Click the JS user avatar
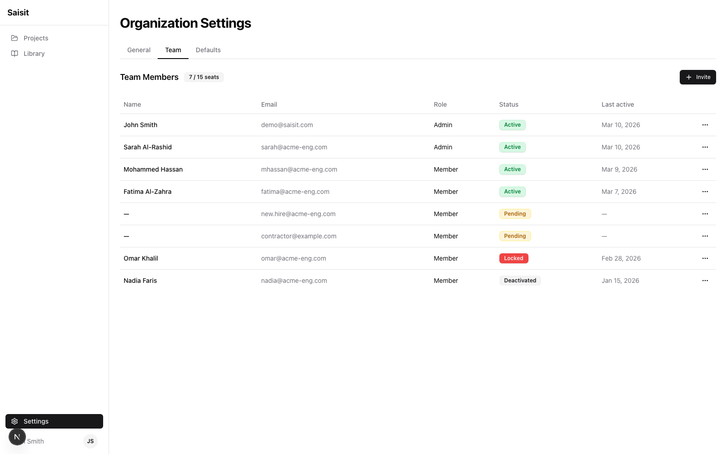Screen dimensions: 727x454 point(90,441)
